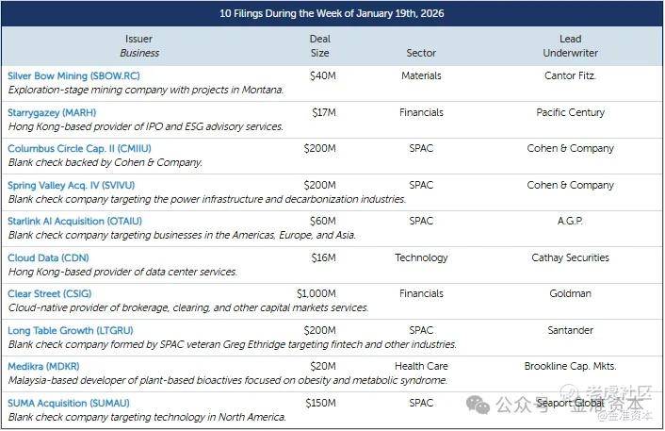Click the Lead Underwriter column header
Screen dimensions: 665x431
coord(570,45)
